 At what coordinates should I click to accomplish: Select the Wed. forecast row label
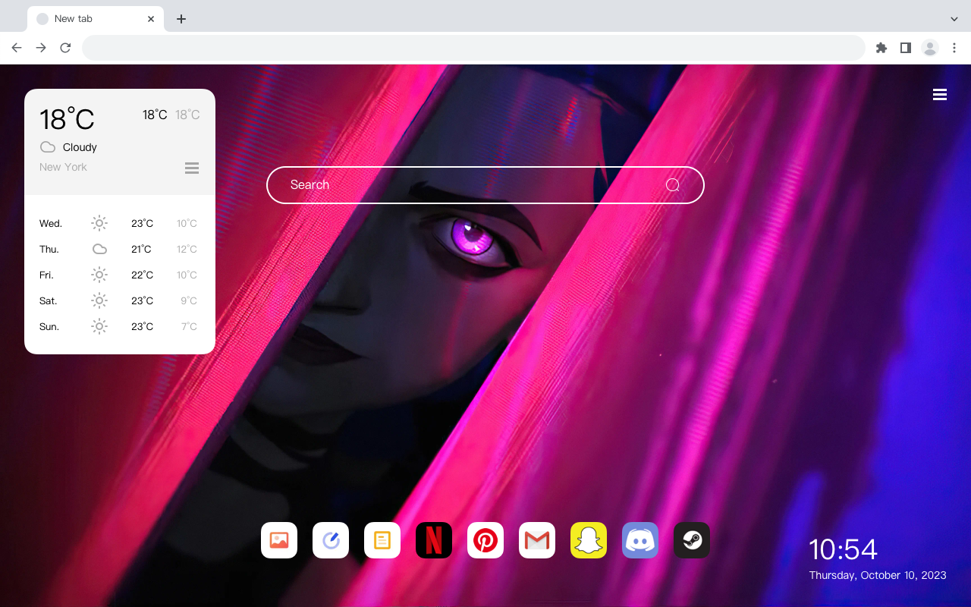(x=51, y=224)
